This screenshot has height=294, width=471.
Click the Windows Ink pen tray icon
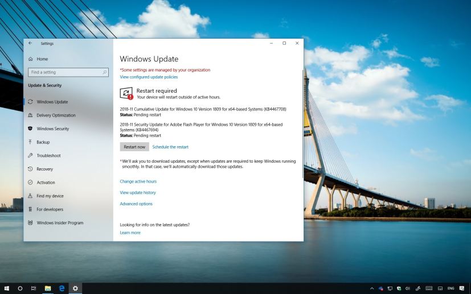click(418, 289)
